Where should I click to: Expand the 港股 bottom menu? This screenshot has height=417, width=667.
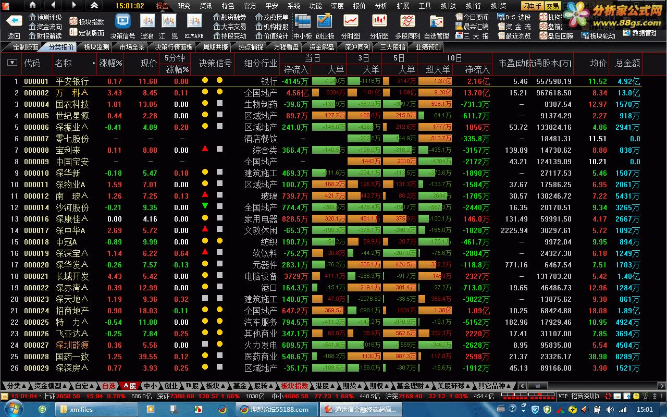(x=325, y=386)
